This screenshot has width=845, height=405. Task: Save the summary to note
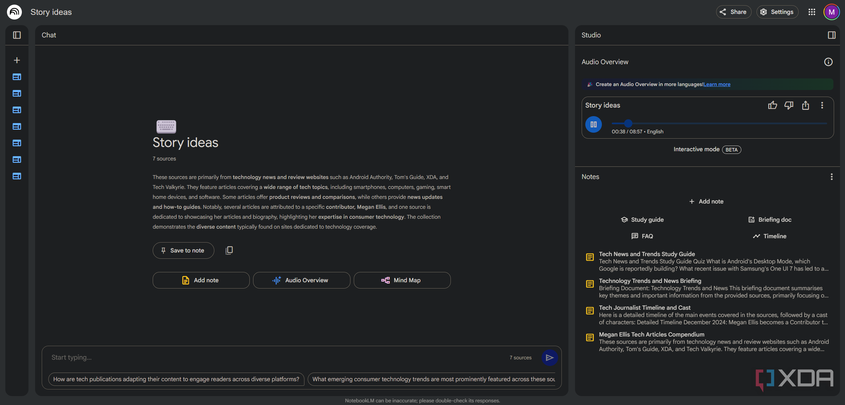point(183,250)
